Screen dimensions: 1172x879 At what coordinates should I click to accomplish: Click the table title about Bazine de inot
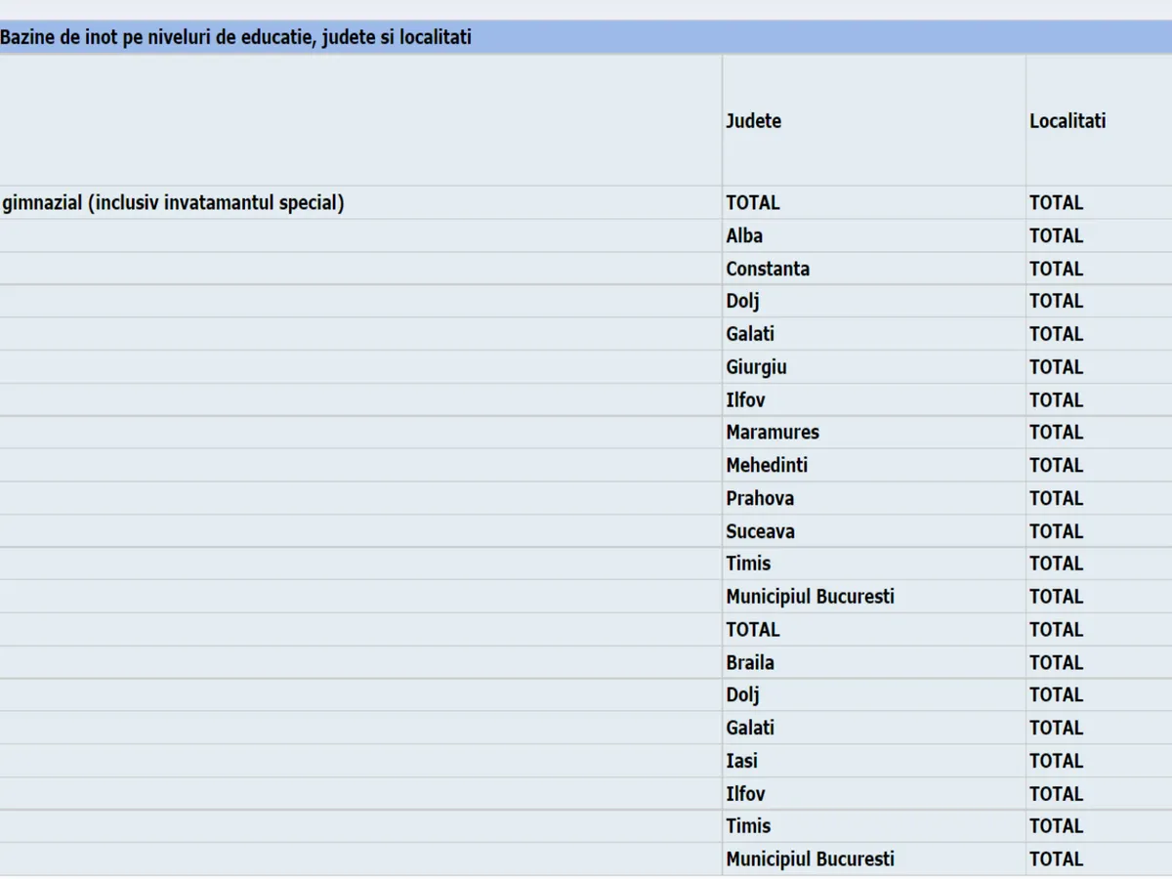click(236, 38)
